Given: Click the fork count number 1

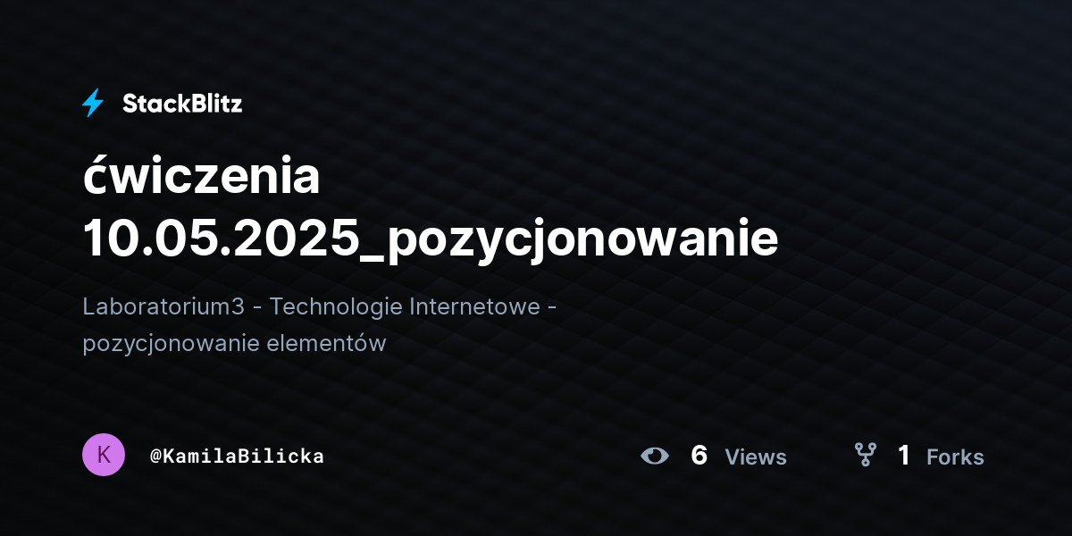Looking at the screenshot, I should point(904,456).
